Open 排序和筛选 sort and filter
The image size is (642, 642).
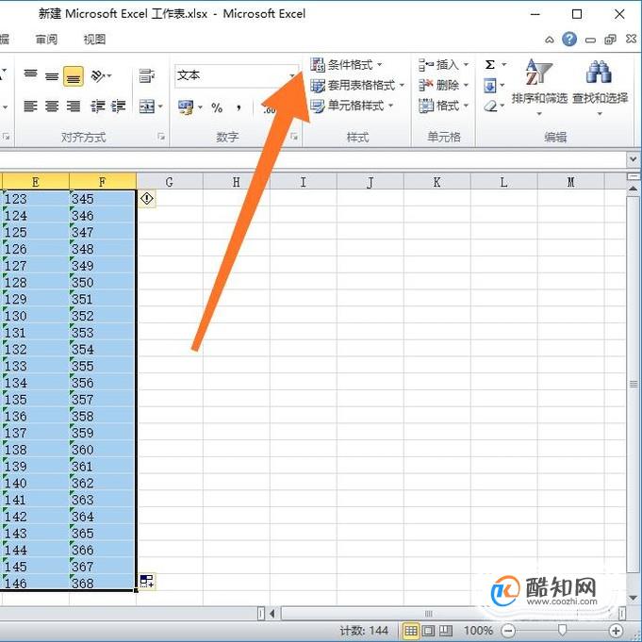(x=539, y=87)
